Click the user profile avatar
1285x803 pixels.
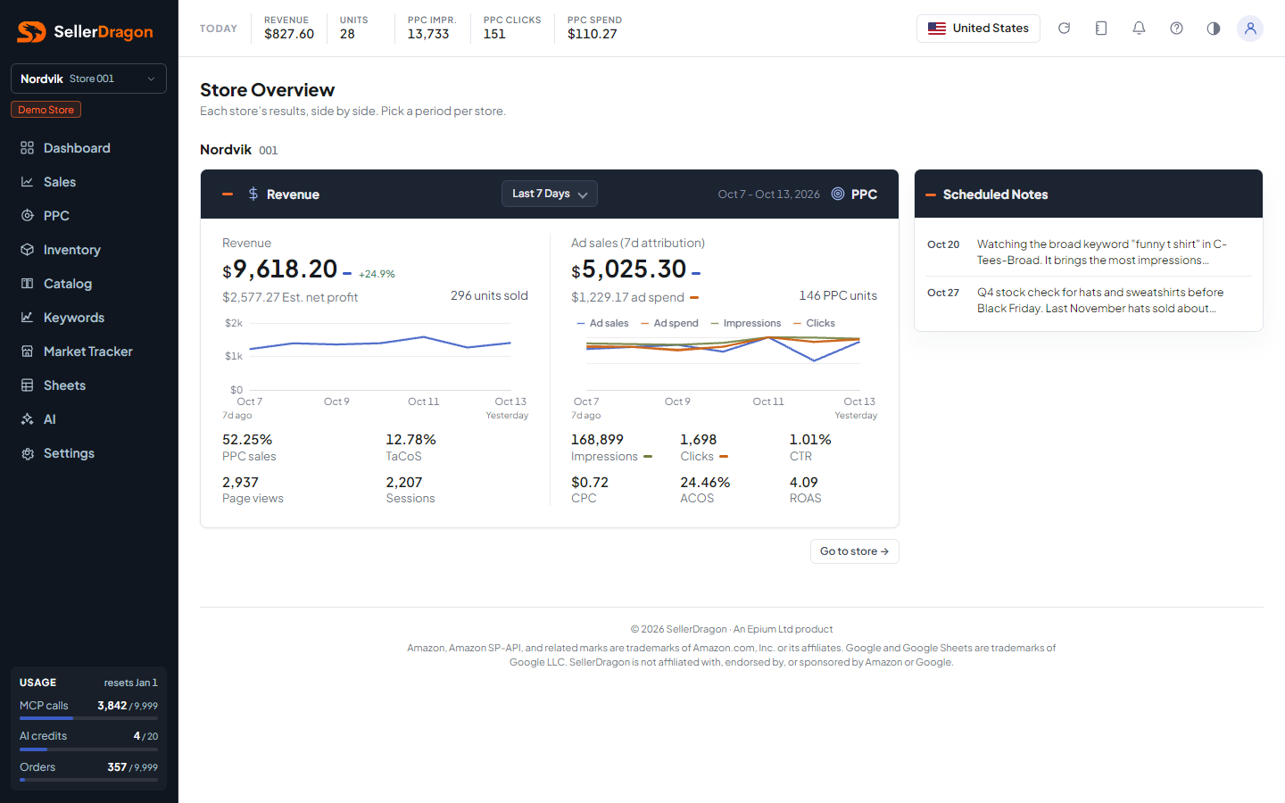coord(1250,29)
